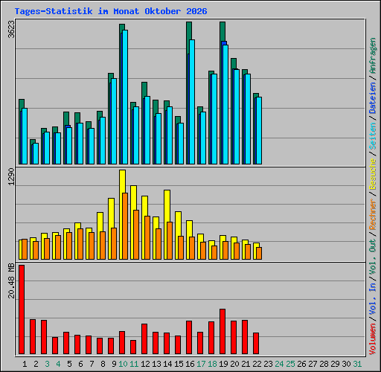Image resolution: width=381 pixels, height=372 pixels.
Task: Click the cyan pages bar for day 22
Action: coord(259,130)
